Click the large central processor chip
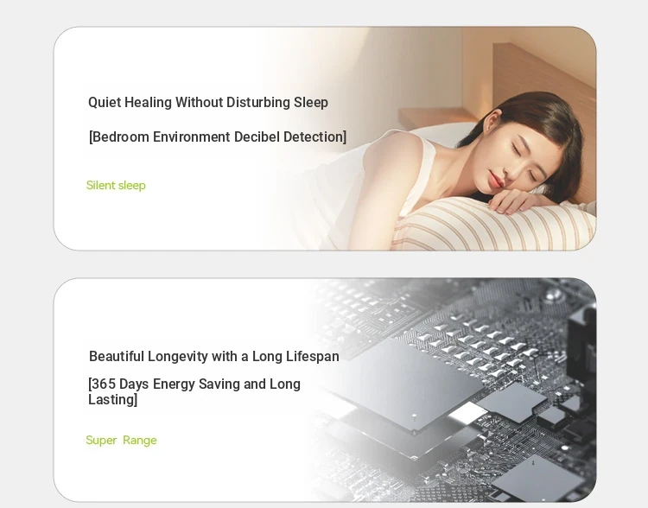This screenshot has width=648, height=508. [x=407, y=384]
